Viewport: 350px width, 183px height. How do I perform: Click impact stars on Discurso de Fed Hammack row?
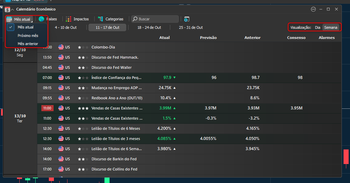tap(83, 58)
